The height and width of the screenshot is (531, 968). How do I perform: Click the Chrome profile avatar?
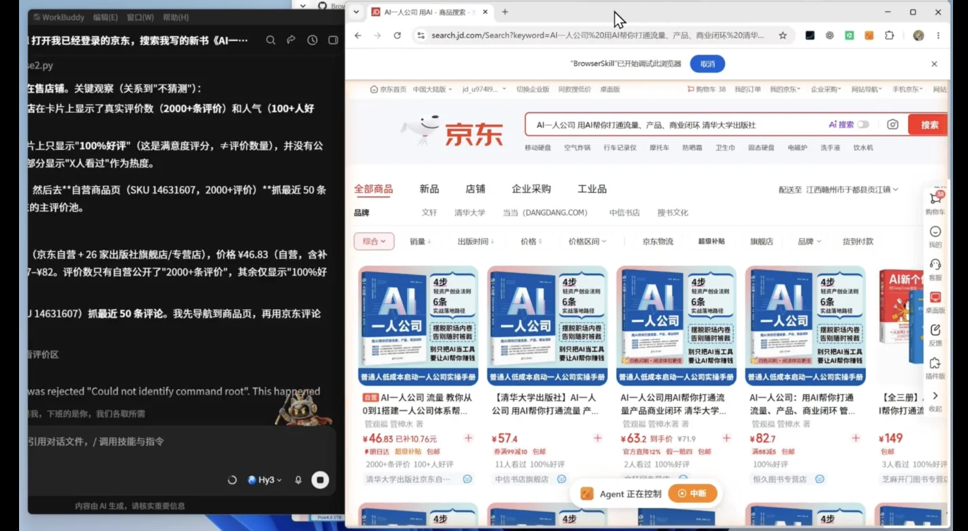coord(918,35)
